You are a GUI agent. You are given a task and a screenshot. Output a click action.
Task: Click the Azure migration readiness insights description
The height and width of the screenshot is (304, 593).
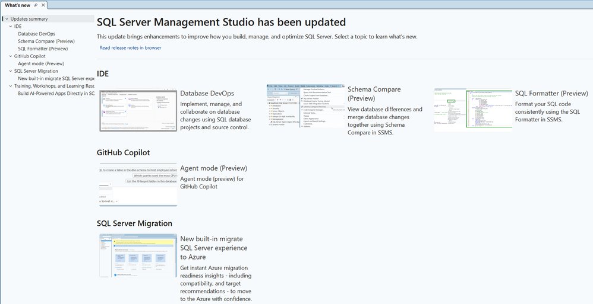216,283
